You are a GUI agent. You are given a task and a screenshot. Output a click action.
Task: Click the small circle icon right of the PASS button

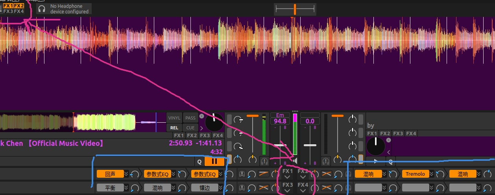[202, 116]
